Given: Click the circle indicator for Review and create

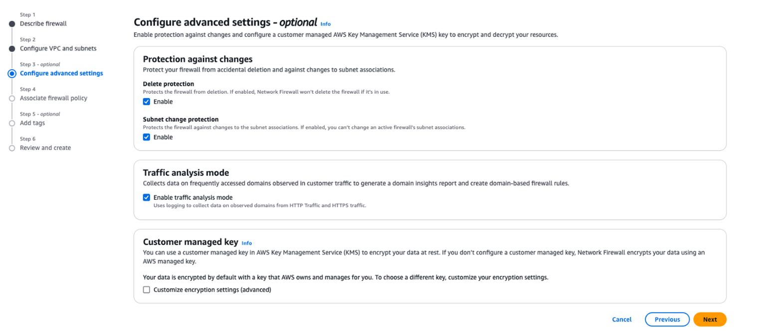Looking at the screenshot, I should (x=11, y=148).
